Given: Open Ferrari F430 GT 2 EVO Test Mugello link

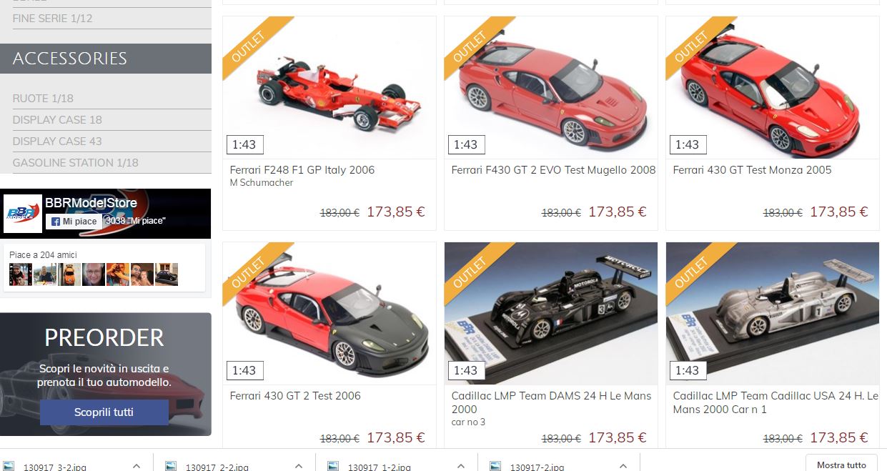Looking at the screenshot, I should pyautogui.click(x=553, y=170).
